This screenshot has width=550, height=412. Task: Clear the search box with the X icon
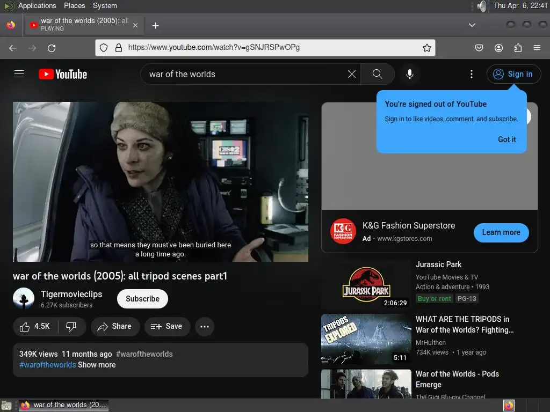point(351,74)
